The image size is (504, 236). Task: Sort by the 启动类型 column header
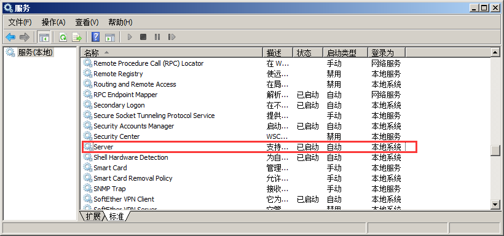(x=345, y=52)
